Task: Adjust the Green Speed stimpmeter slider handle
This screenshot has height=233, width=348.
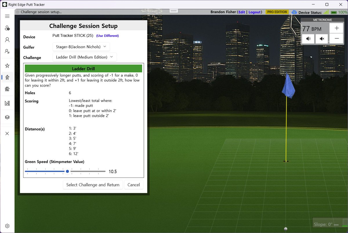Action: [x=67, y=171]
